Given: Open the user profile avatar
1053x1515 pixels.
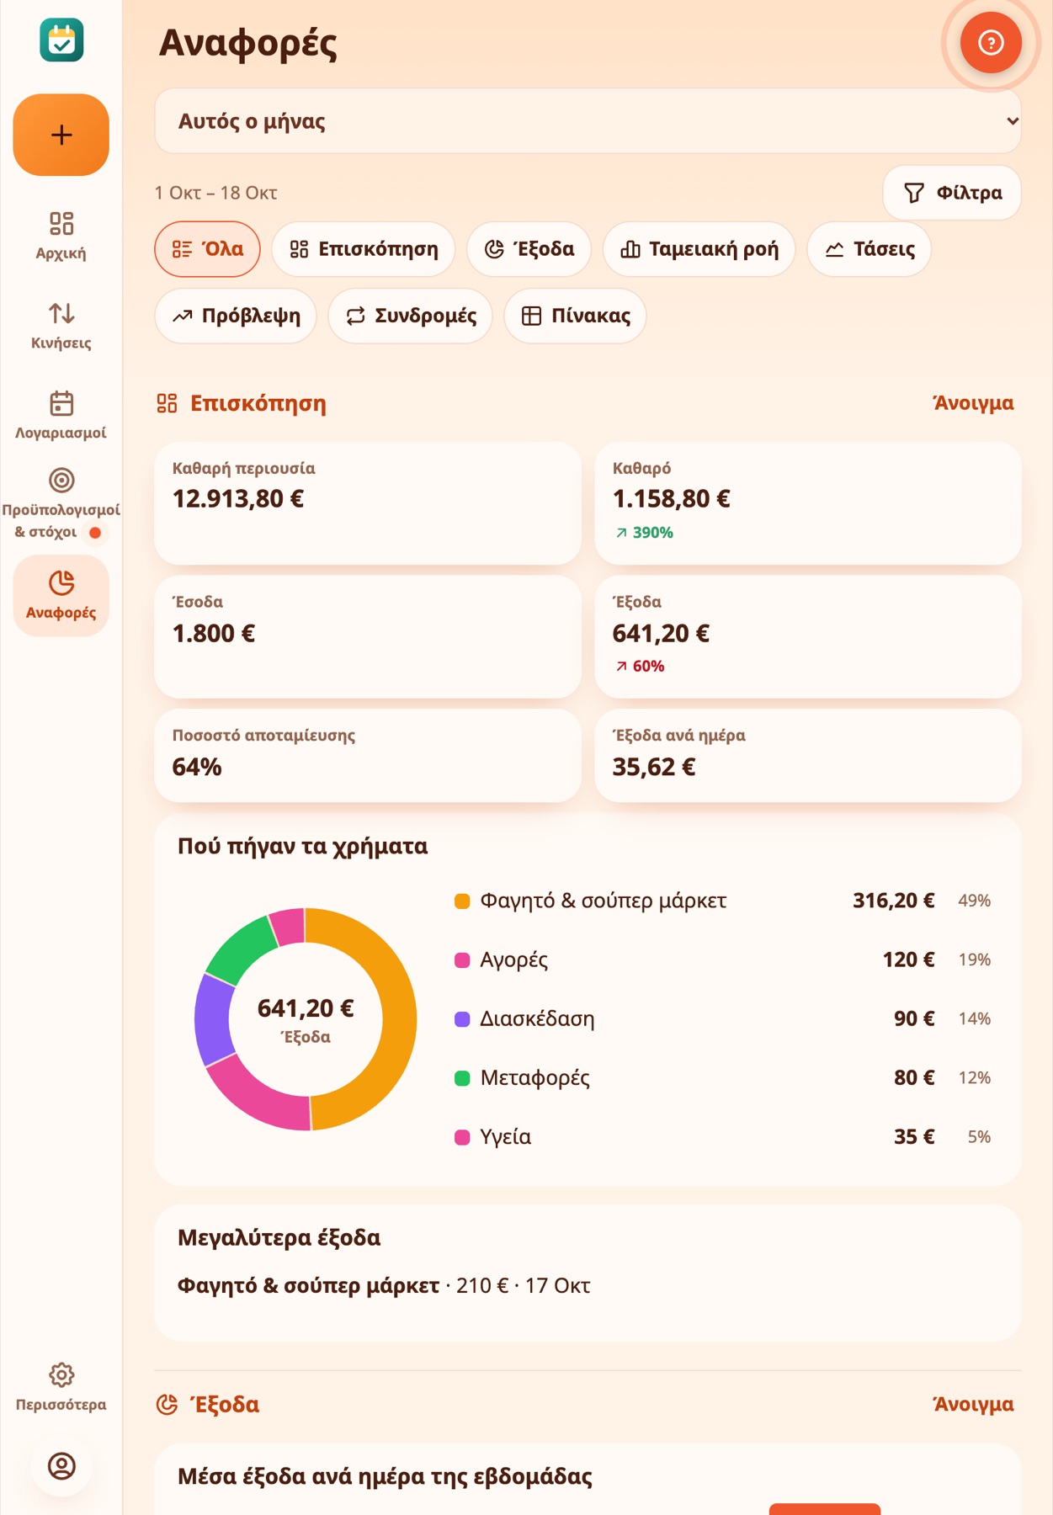Looking at the screenshot, I should [61, 1466].
